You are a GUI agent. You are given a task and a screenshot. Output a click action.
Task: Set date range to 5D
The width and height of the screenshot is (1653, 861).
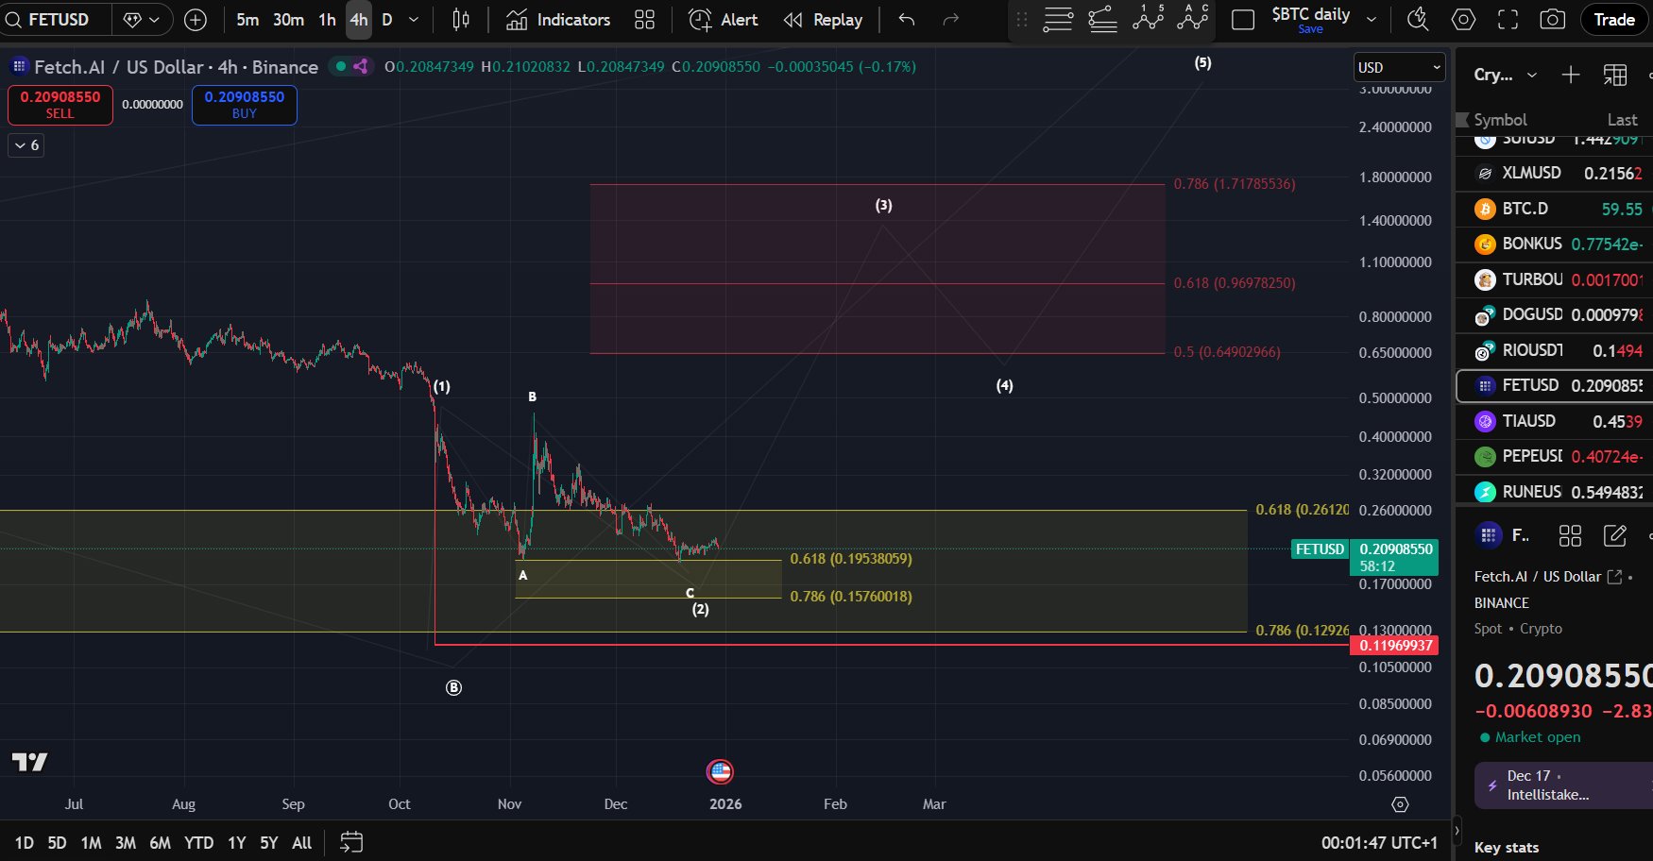click(x=57, y=843)
